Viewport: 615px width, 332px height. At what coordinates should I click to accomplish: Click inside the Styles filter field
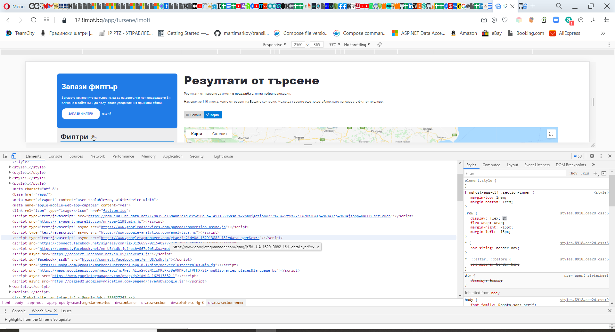coord(512,173)
